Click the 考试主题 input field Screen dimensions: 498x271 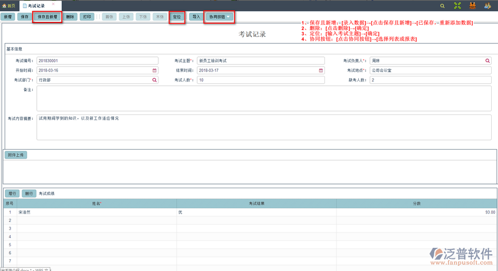[261, 61]
